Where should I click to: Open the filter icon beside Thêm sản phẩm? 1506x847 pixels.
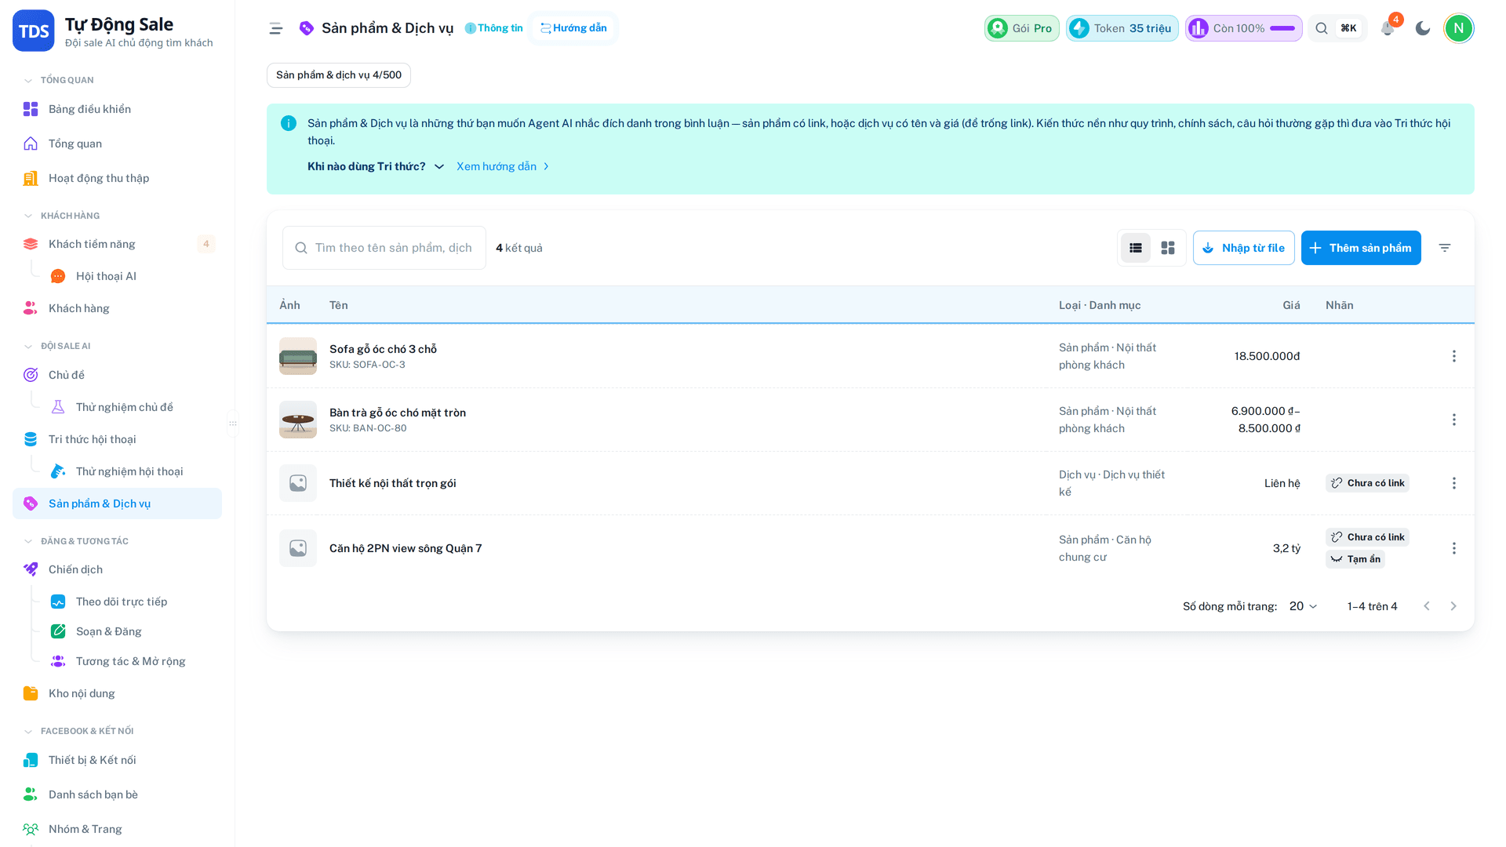tap(1445, 248)
